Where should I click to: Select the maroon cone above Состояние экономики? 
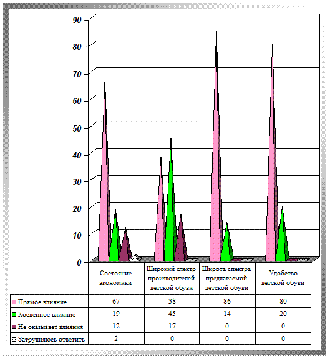point(125,245)
